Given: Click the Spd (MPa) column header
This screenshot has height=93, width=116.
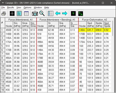Looking at the screenshot, I should coord(91,25).
